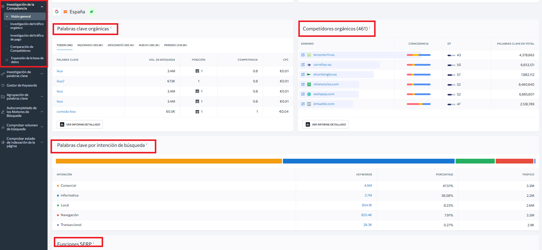This screenshot has height=250, width=542.
Task: Click the green leaf icon next to España
Action: pyautogui.click(x=92, y=12)
